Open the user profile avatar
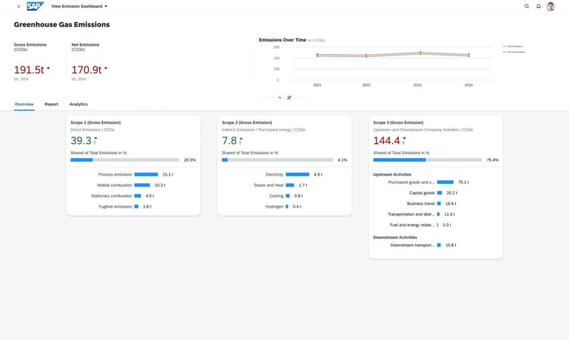Viewport: 569px width, 340px height. click(551, 7)
